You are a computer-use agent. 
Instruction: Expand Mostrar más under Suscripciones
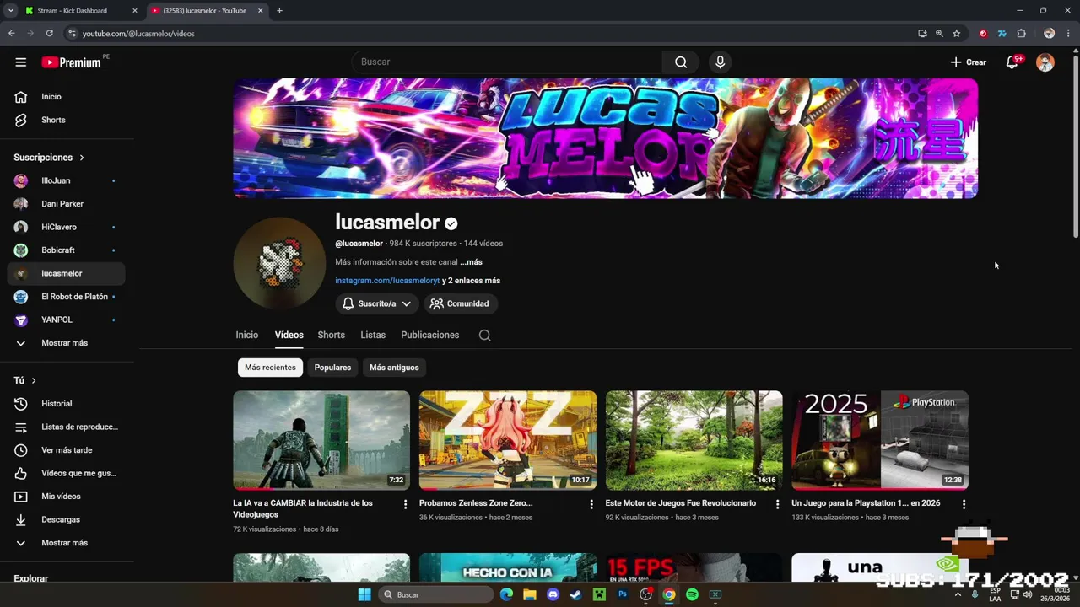pyautogui.click(x=66, y=343)
